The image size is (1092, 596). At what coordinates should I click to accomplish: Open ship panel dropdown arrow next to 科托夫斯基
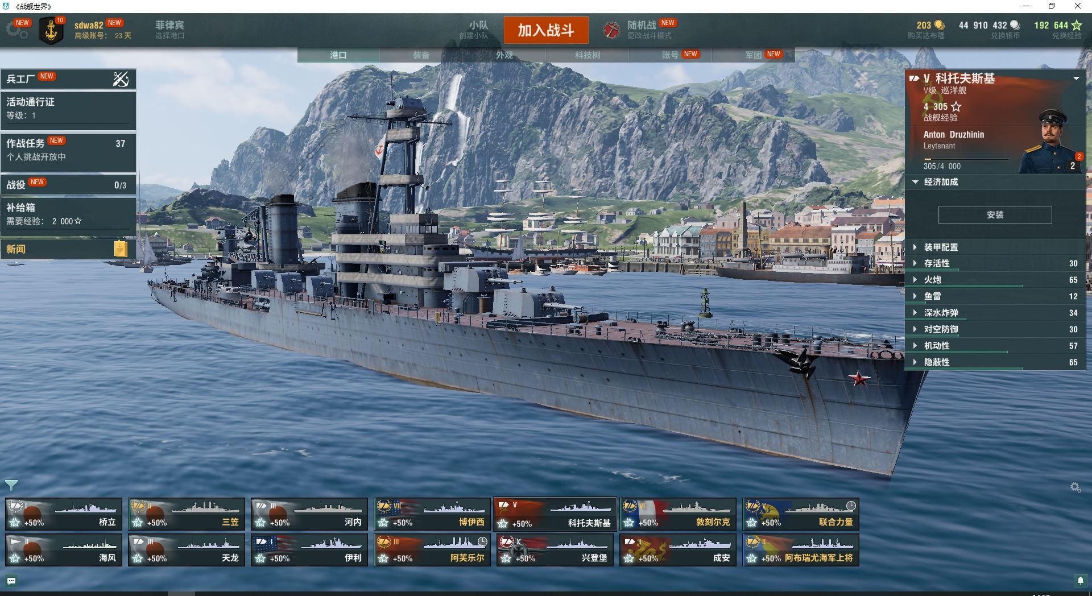point(1076,78)
